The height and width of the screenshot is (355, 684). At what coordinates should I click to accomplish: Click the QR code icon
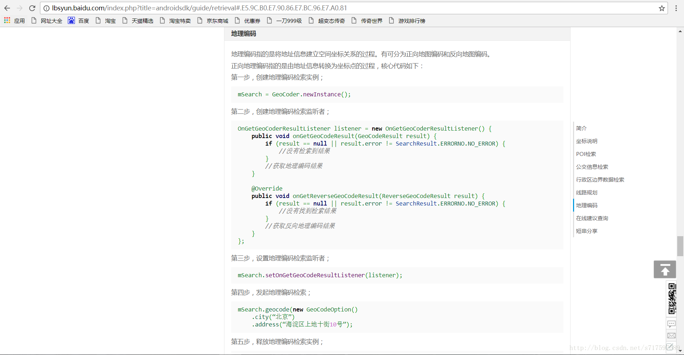pyautogui.click(x=672, y=299)
